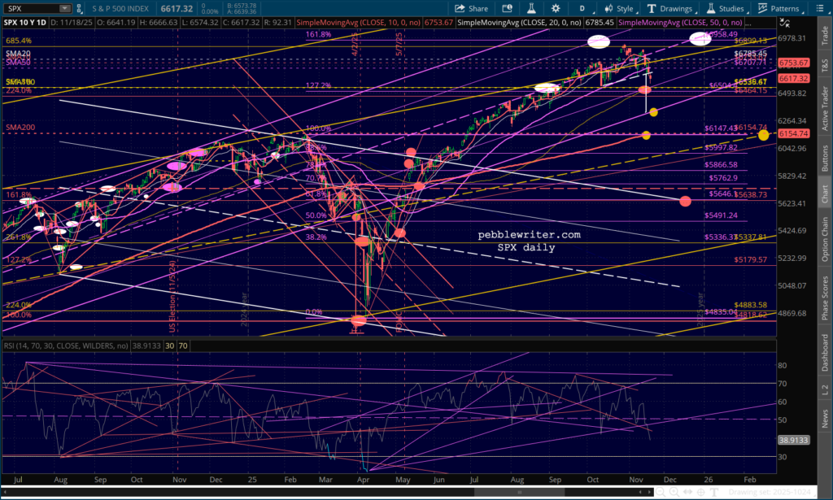Click the SPX 10 Y 1D chart label
The height and width of the screenshot is (500, 833).
tap(25, 23)
